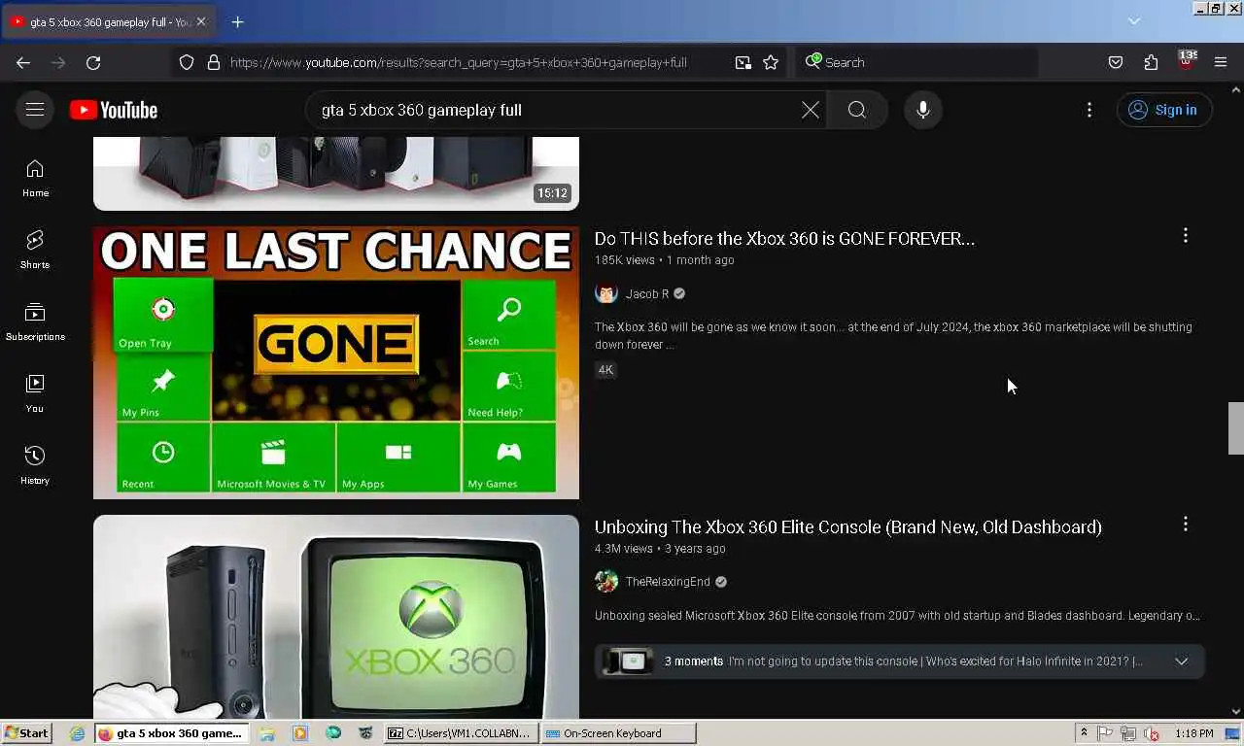Viewport: 1244px width, 746px height.
Task: Open the Windows Start menu
Action: (x=26, y=733)
